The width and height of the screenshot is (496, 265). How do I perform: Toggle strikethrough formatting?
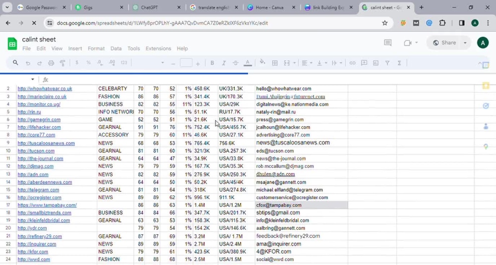[x=235, y=63]
